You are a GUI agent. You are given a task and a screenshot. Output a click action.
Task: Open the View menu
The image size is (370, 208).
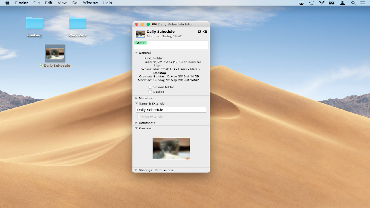(62, 3)
